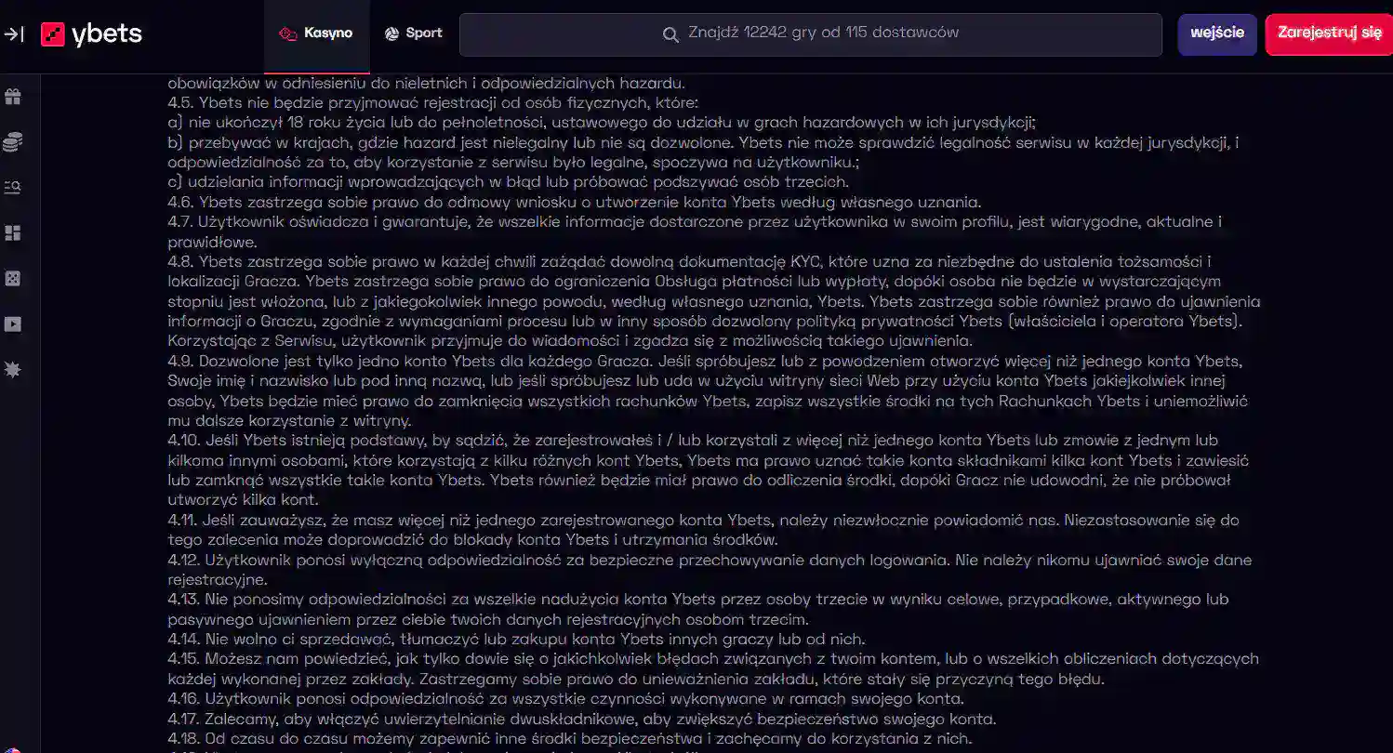Click the line starting with "4.6. Ybets zastrzega"
The image size is (1393, 753).
point(575,202)
